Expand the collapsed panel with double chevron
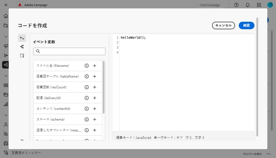Screen dimensions: 276x158 click(x=22, y=140)
